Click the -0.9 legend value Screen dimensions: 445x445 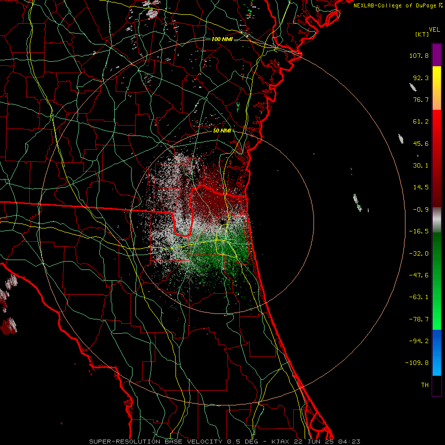tap(421, 210)
